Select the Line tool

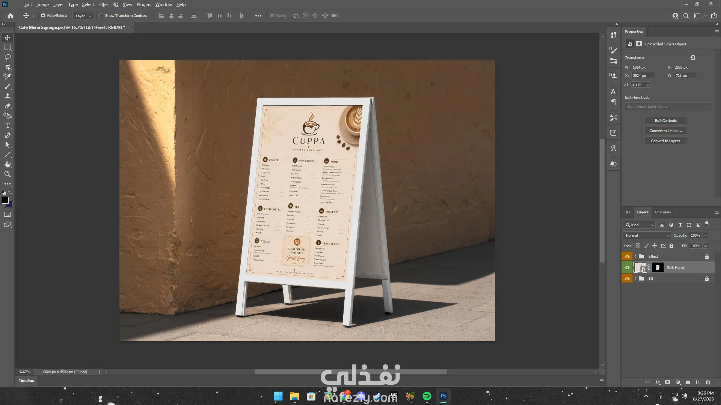coord(8,154)
